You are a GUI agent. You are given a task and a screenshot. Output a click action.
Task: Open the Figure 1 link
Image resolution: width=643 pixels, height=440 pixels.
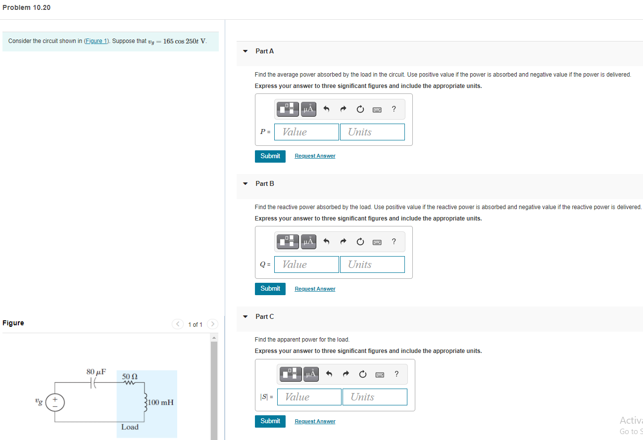(x=97, y=41)
